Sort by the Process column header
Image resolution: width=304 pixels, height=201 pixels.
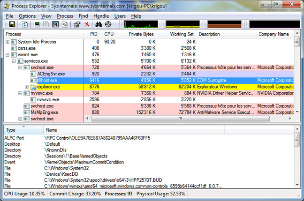pos(44,34)
